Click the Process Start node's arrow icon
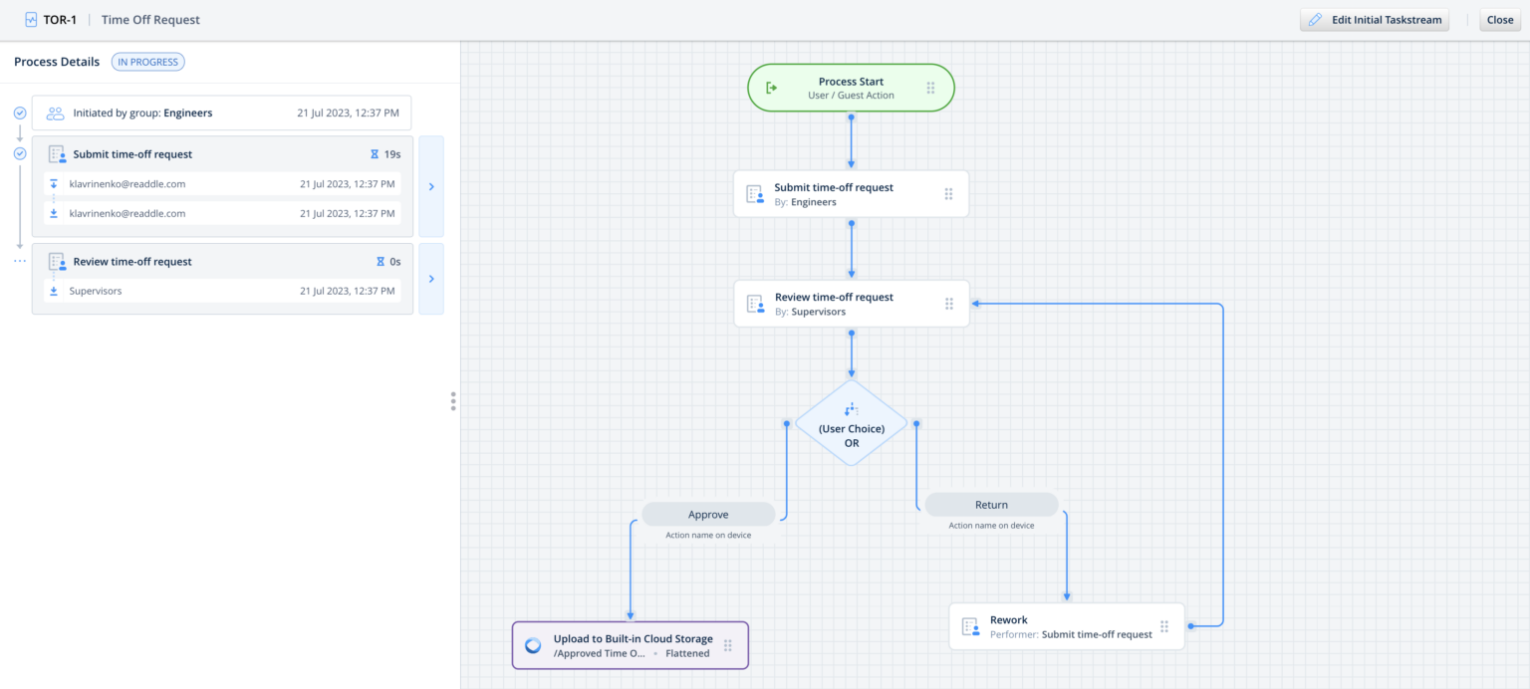Image resolution: width=1530 pixels, height=689 pixels. point(771,88)
